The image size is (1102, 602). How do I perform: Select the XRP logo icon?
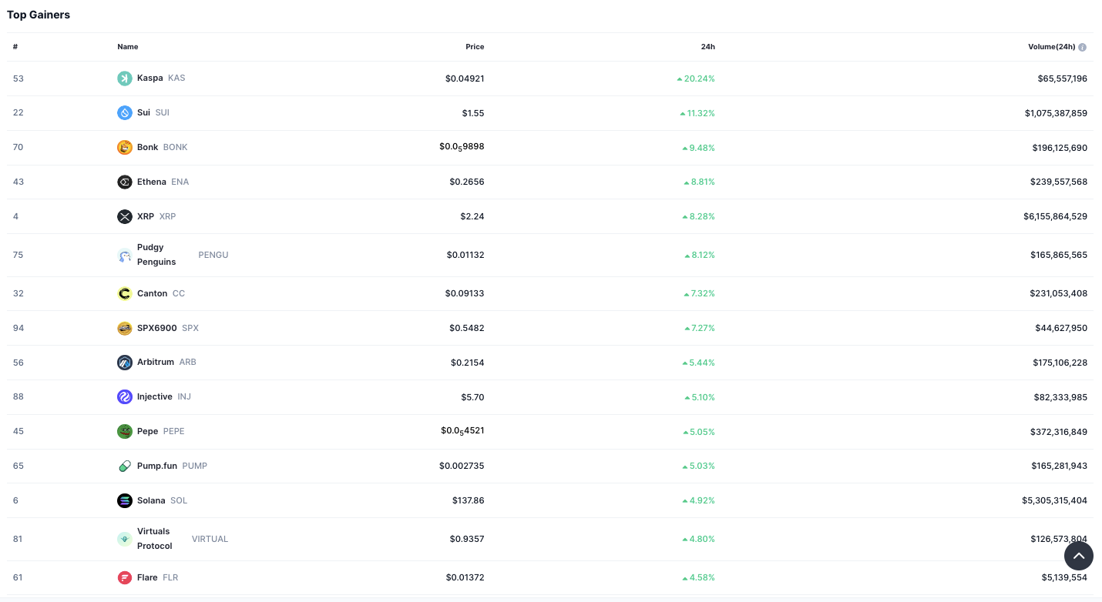125,216
